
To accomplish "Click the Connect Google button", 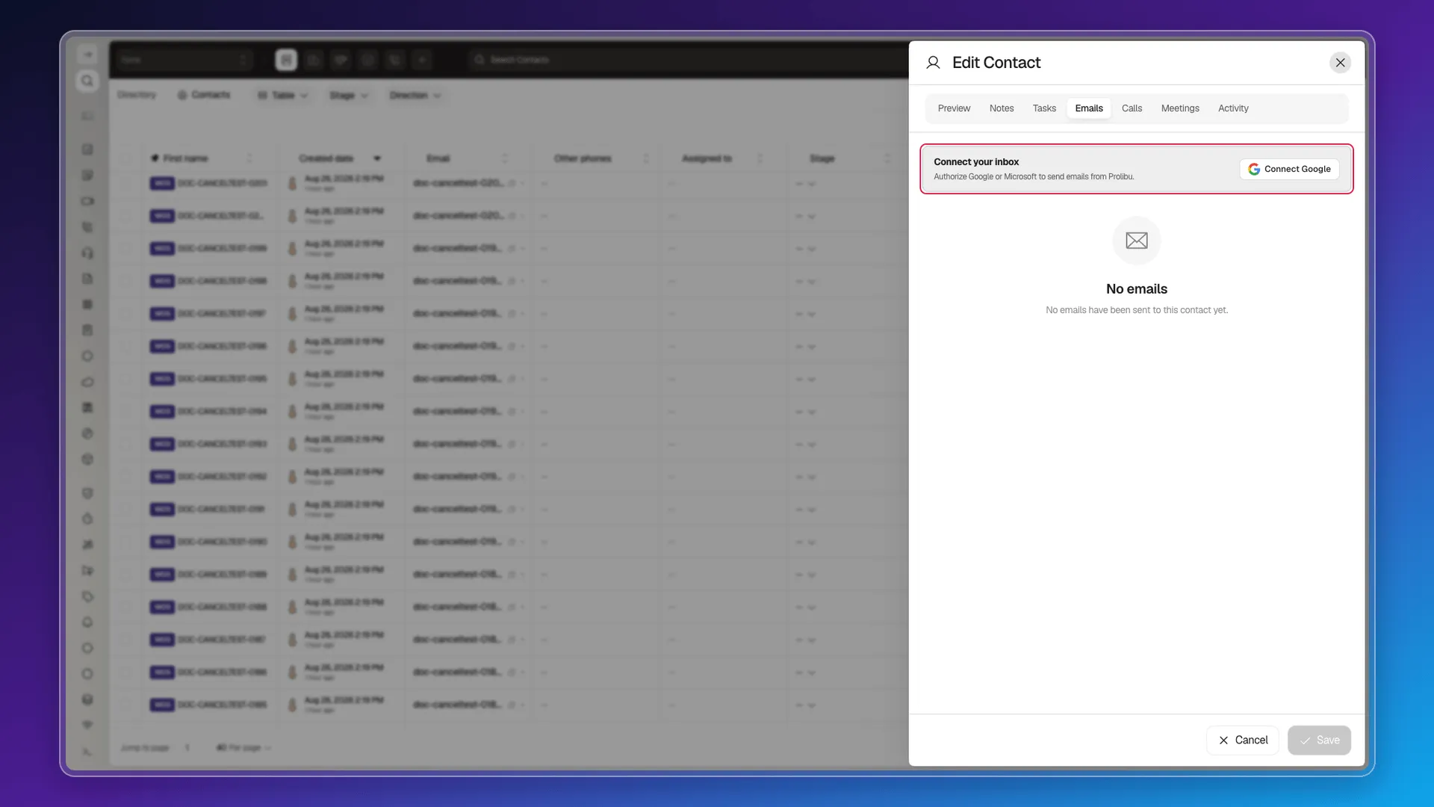I will tap(1289, 169).
